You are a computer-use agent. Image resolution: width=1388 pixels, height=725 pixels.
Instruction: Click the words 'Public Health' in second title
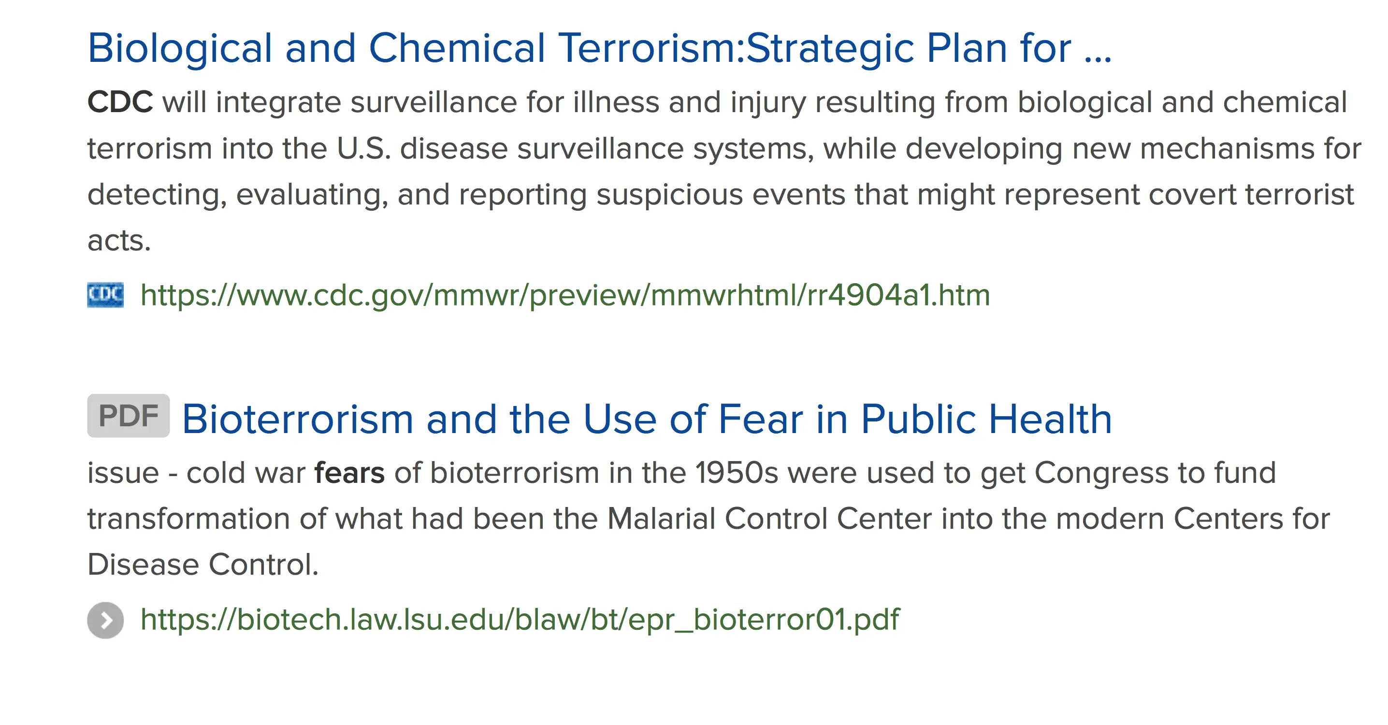986,419
